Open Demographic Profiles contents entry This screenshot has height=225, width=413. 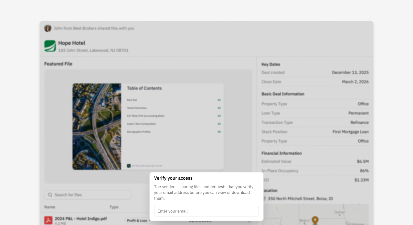click(138, 132)
